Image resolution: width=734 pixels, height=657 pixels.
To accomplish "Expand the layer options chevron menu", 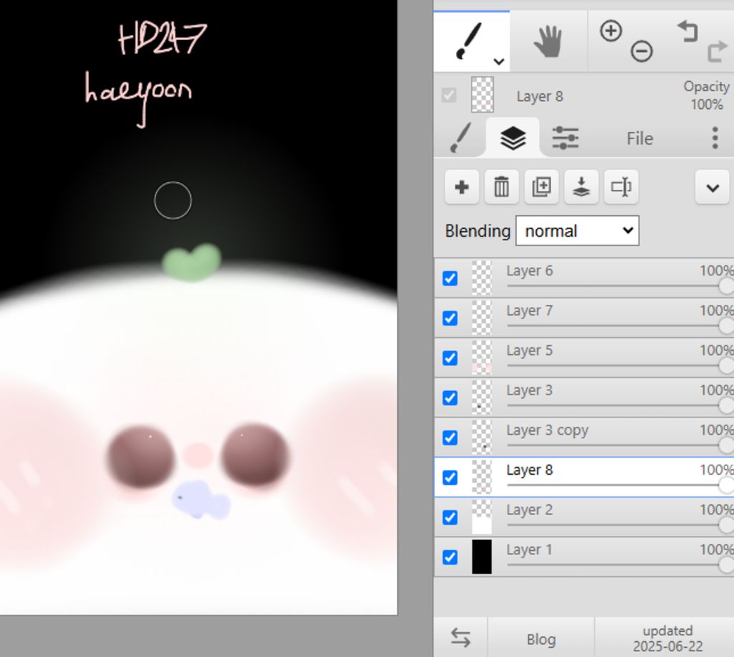I will tap(712, 188).
